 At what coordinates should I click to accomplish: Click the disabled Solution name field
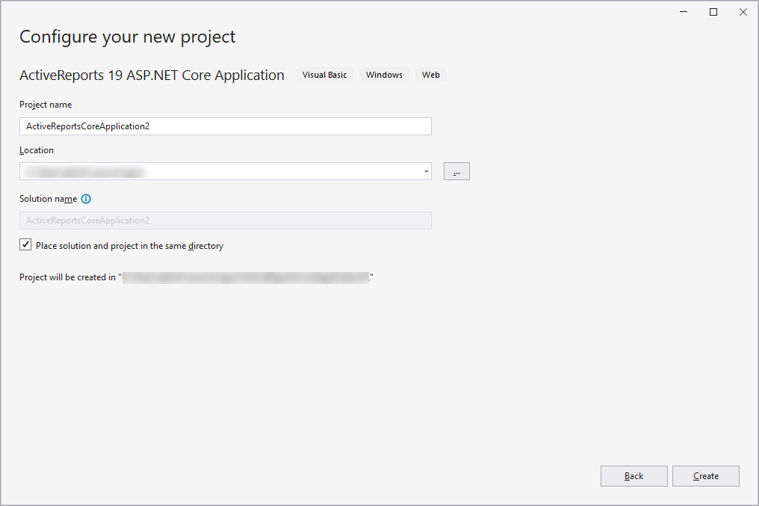(x=226, y=220)
